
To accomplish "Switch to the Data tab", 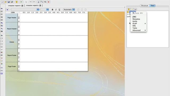I will 152,6.
